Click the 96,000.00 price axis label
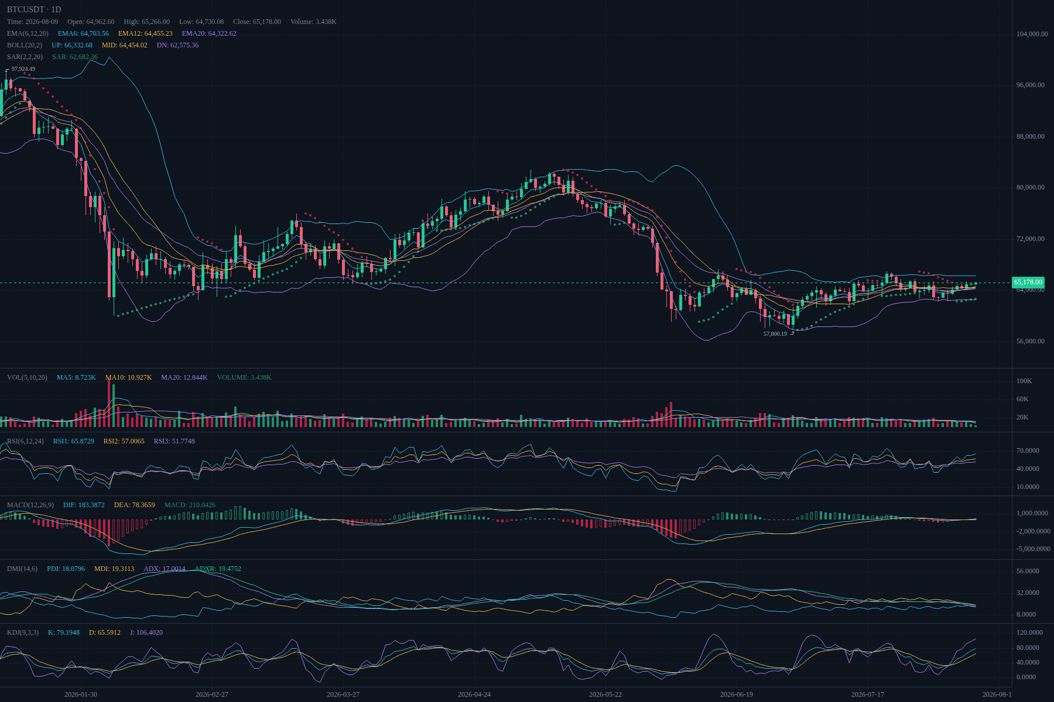This screenshot has height=702, width=1054. [x=1031, y=85]
